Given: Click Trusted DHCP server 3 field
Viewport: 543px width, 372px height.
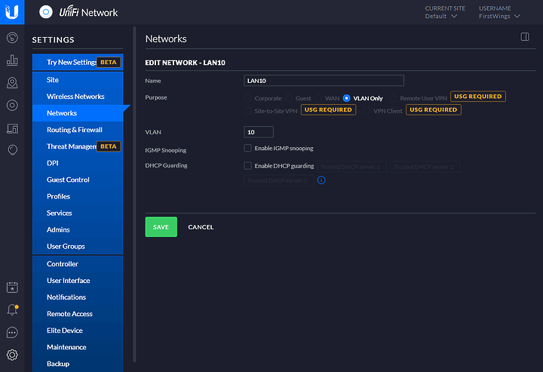Looking at the screenshot, I should click(x=279, y=180).
